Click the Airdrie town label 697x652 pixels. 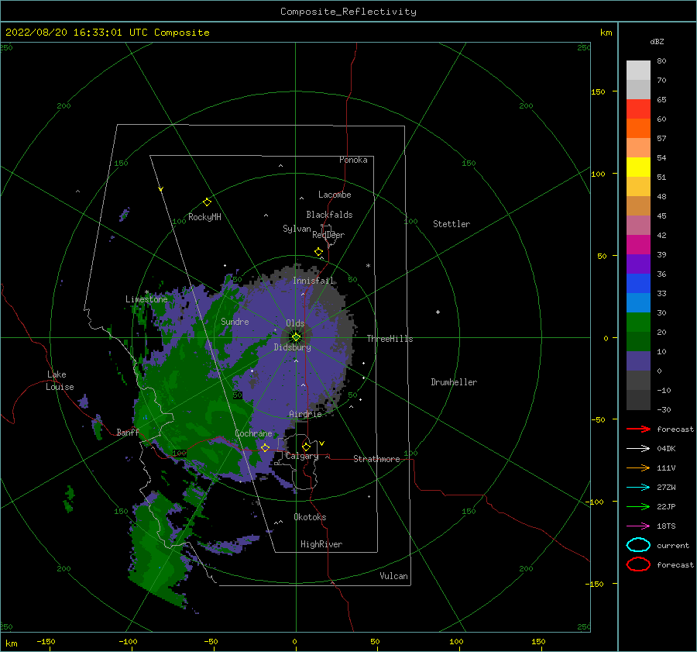pyautogui.click(x=305, y=414)
